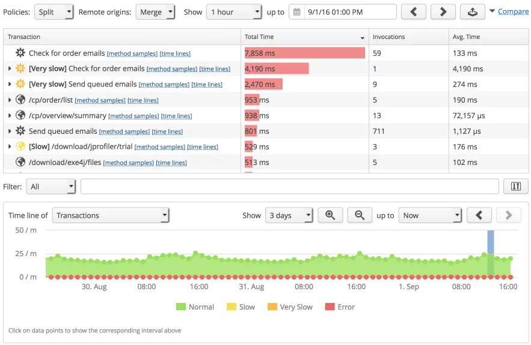Open time lines for Check for order emails
The width and height of the screenshot is (531, 345).
175,53
